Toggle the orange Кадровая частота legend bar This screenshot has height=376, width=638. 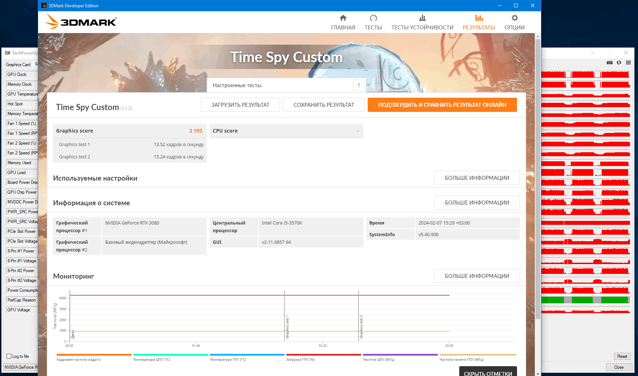pos(94,355)
